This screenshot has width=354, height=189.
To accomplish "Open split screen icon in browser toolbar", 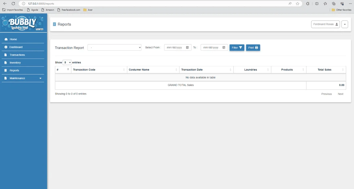I will pos(317,4).
